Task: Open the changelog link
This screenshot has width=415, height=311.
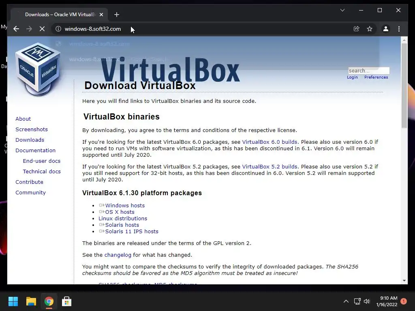Action: 118,255
